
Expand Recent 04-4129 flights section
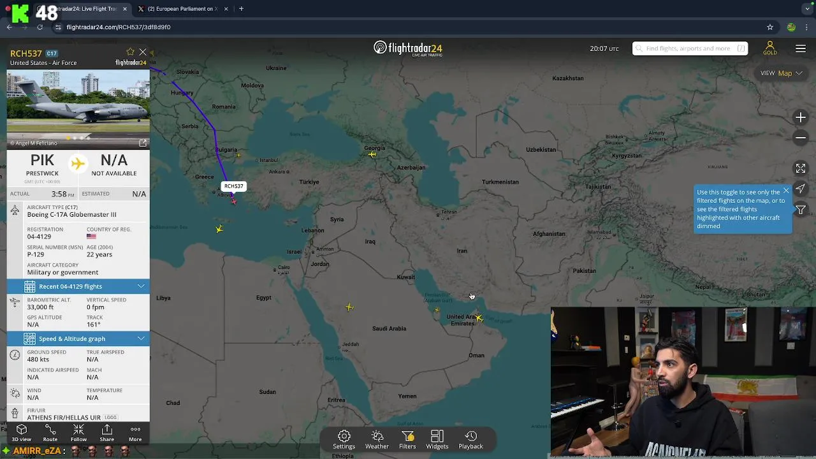(78, 286)
